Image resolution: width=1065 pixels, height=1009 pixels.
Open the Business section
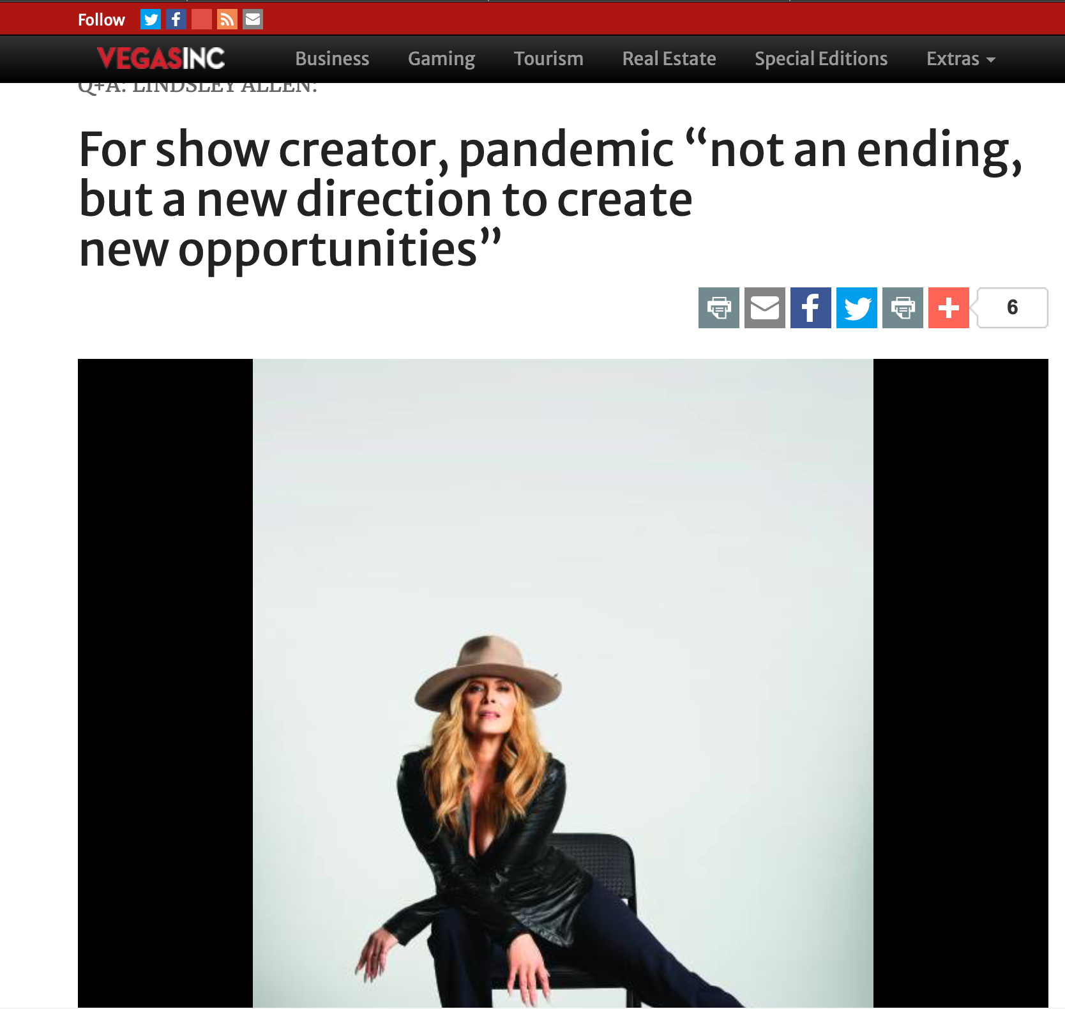tap(332, 59)
